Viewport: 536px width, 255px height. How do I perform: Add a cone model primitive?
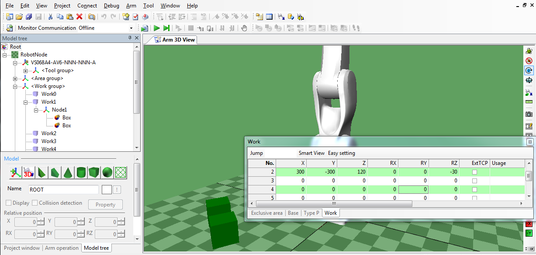tap(68, 173)
